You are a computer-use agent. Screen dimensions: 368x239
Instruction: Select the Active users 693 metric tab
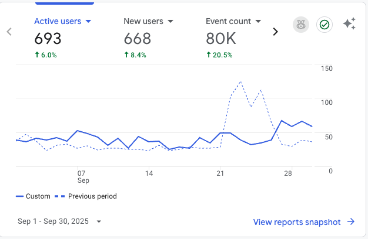point(48,39)
